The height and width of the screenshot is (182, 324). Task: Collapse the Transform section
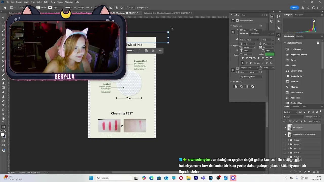point(231,26)
